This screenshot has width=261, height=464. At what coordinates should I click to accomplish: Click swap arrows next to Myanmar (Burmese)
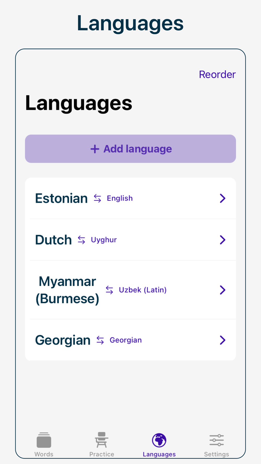tap(110, 290)
